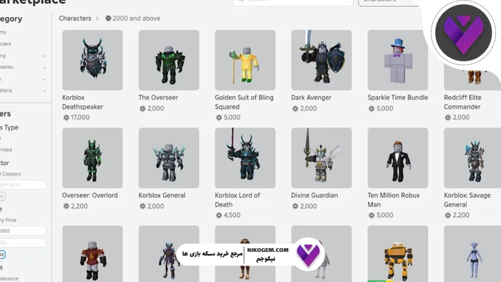Open the Sparkle Time Bundle title link
Image resolution: width=501 pixels, height=282 pixels.
point(398,97)
